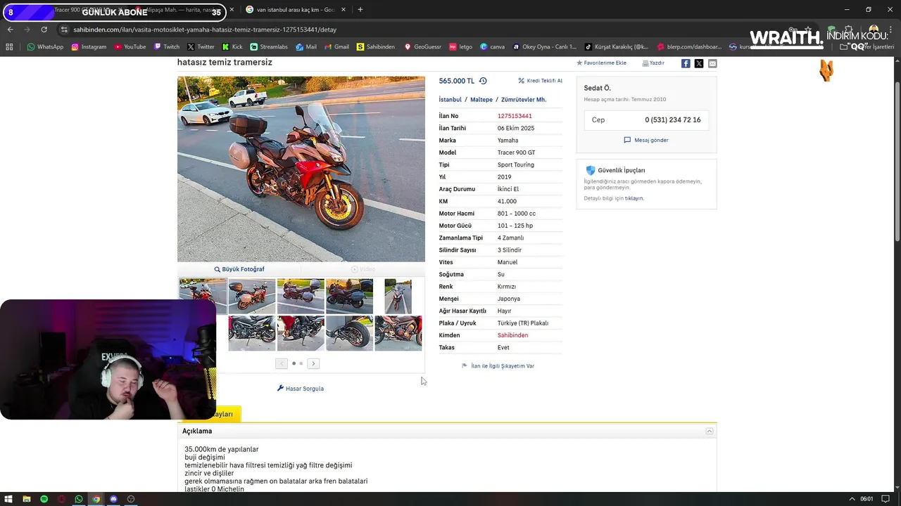Click Hasar Sorgula link
Viewport: 901px width, 506px height.
pos(301,389)
